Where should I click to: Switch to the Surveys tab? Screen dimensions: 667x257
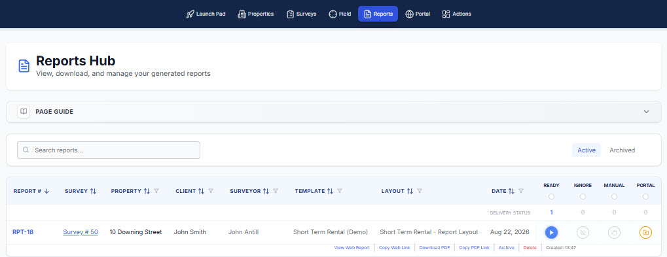[x=302, y=14]
